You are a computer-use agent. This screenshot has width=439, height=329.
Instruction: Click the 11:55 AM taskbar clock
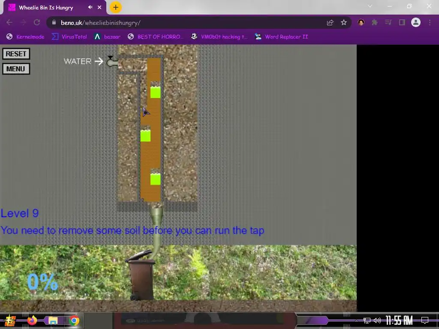click(x=399, y=320)
